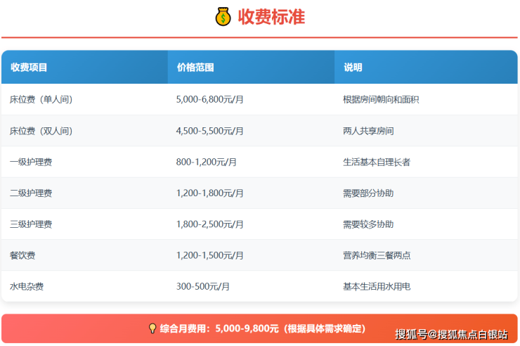Click the 营养均衡三餐两点 description

[x=377, y=255]
